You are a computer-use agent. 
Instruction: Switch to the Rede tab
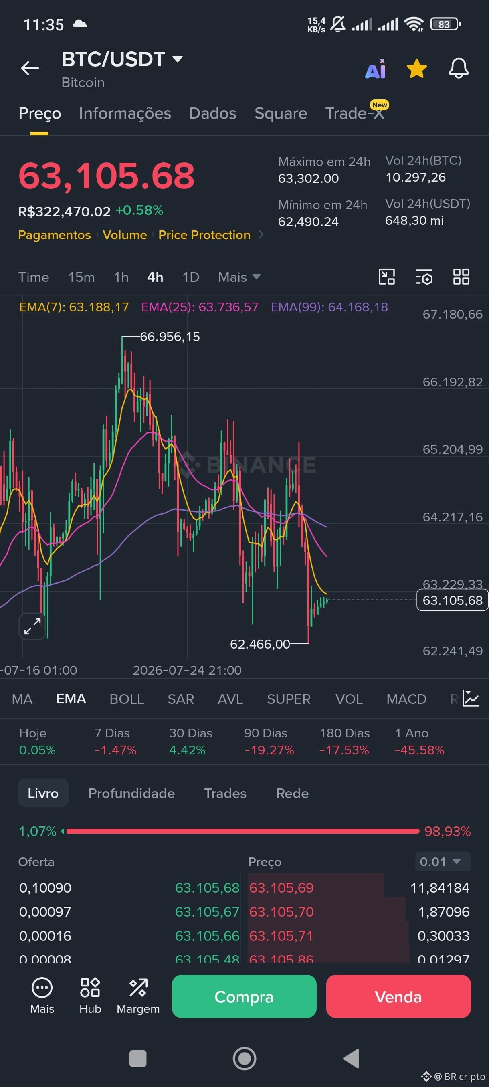[292, 793]
